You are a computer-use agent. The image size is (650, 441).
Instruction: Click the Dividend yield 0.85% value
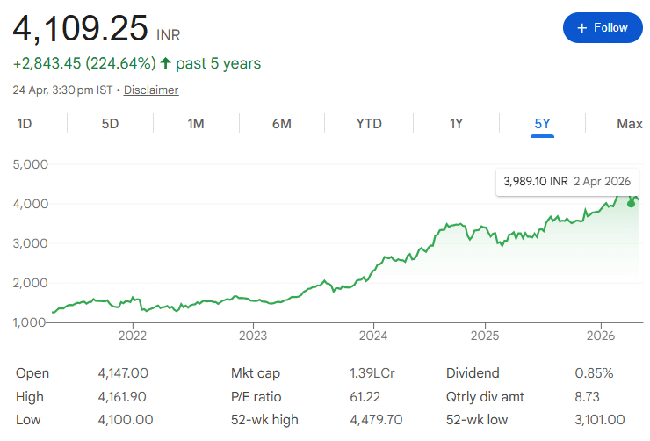pos(594,373)
